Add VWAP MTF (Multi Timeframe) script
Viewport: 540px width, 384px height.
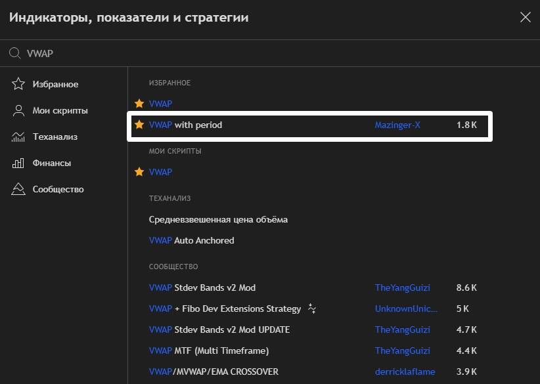tap(209, 351)
